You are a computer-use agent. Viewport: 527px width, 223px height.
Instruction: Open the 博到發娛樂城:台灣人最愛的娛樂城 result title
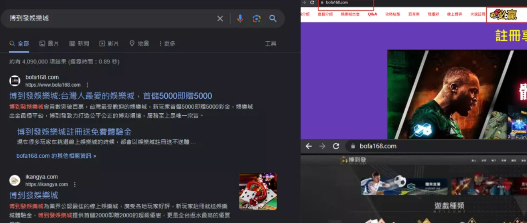point(111,96)
